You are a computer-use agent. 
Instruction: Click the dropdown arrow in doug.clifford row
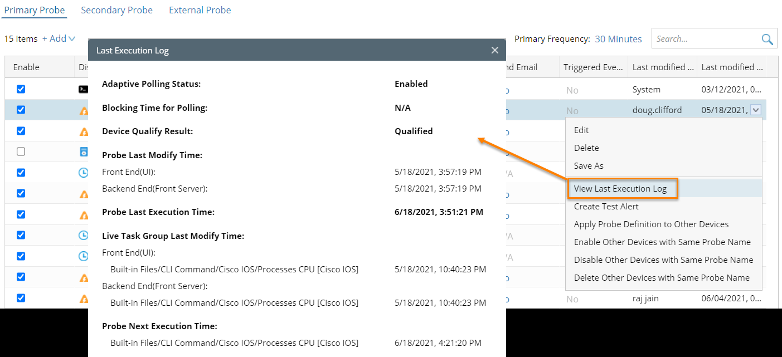(755, 110)
